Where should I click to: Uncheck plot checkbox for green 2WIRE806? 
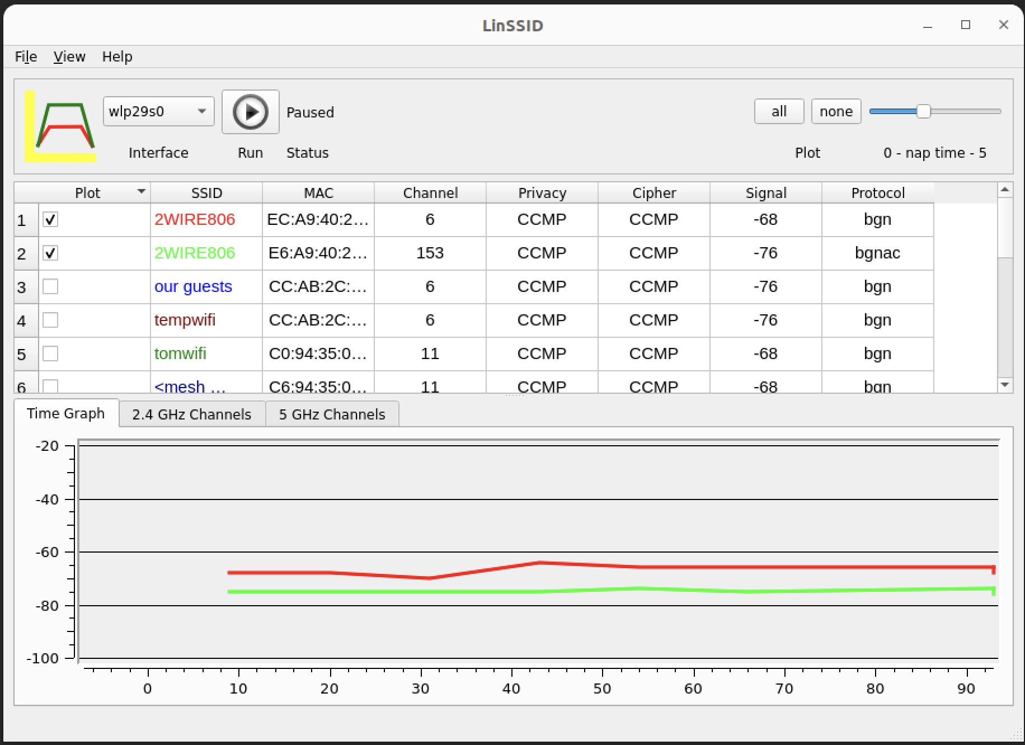point(50,253)
